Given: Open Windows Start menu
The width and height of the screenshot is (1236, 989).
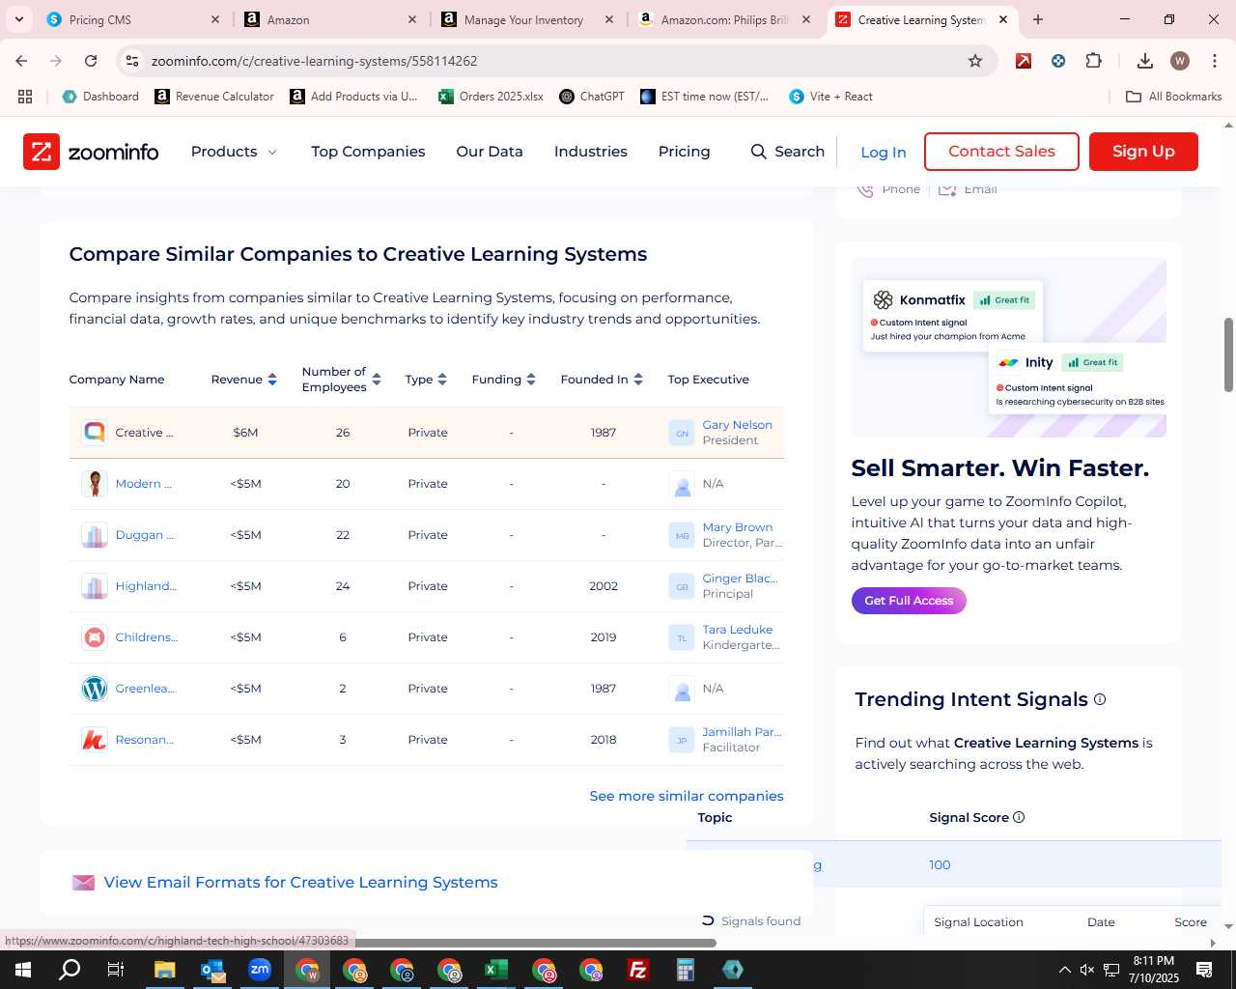Looking at the screenshot, I should pos(23,970).
